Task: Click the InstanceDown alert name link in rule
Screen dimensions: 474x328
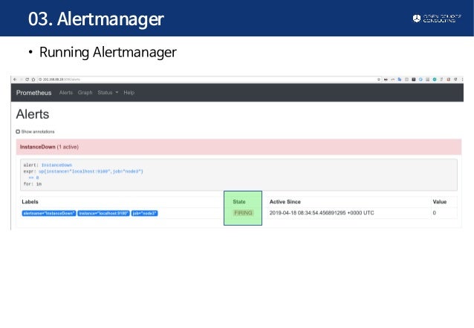Action: pyautogui.click(x=56, y=165)
